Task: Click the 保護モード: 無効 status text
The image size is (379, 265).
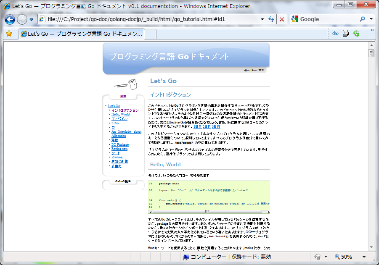Action: pos(251,257)
